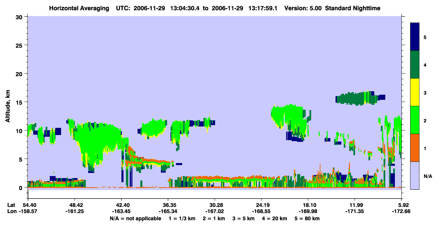Click the longitude value -165.34
The width and height of the screenshot is (446, 228).
click(168, 212)
